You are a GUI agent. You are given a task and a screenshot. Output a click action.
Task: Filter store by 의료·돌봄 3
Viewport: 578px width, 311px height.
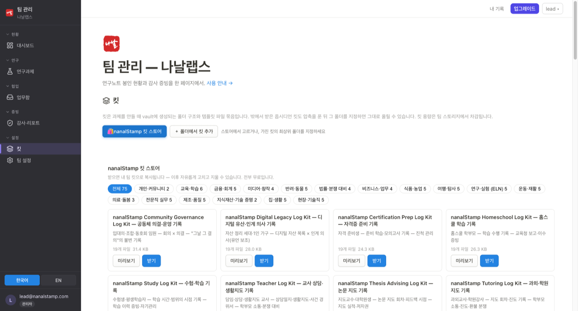(123, 200)
